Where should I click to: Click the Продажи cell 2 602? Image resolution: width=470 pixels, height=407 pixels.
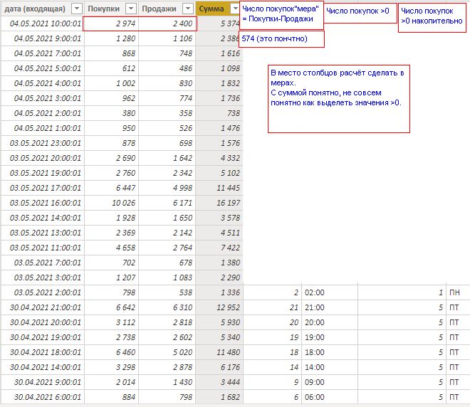(x=167, y=337)
